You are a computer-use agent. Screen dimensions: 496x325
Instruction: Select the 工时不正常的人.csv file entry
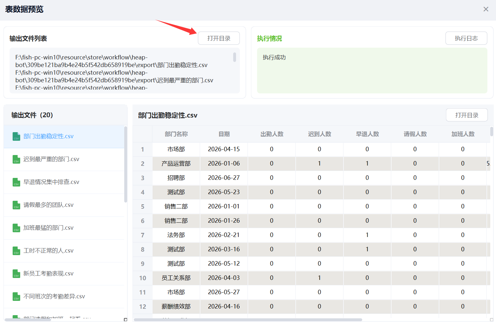pyautogui.click(x=48, y=251)
